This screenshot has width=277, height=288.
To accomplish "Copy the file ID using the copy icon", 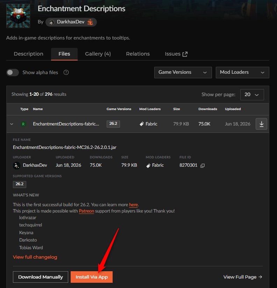I will point(203,165).
